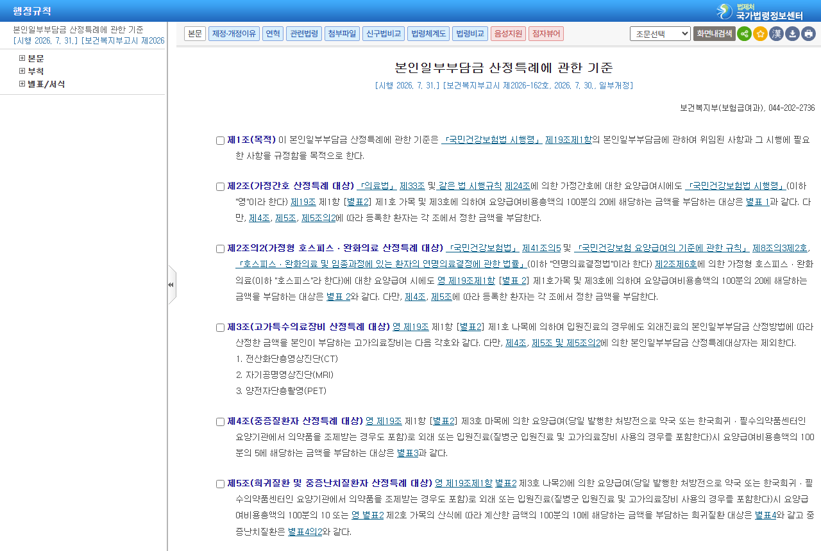Click the main document title heading

(x=504, y=68)
